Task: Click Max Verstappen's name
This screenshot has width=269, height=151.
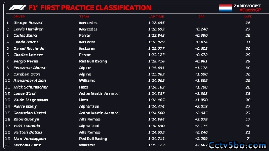Action: [29, 139]
